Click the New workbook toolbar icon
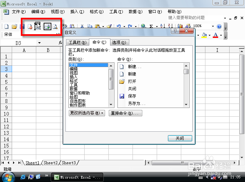The image size is (245, 182). [x=6, y=26]
